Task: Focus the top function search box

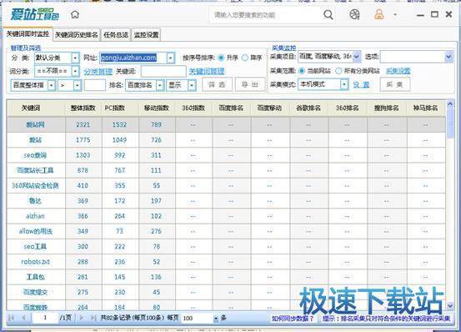Action: coord(266,15)
